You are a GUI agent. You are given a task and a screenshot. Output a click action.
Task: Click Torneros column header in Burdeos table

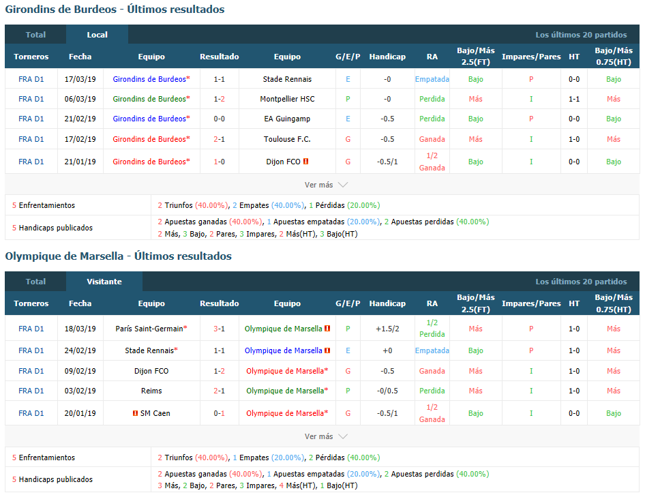point(31,57)
